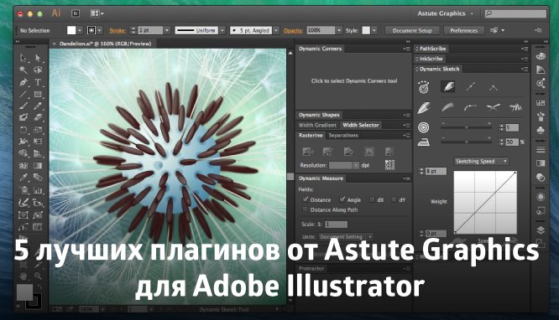The width and height of the screenshot is (559, 320).
Task: Open the stroke weight 1 pt dropdown
Action: (167, 31)
